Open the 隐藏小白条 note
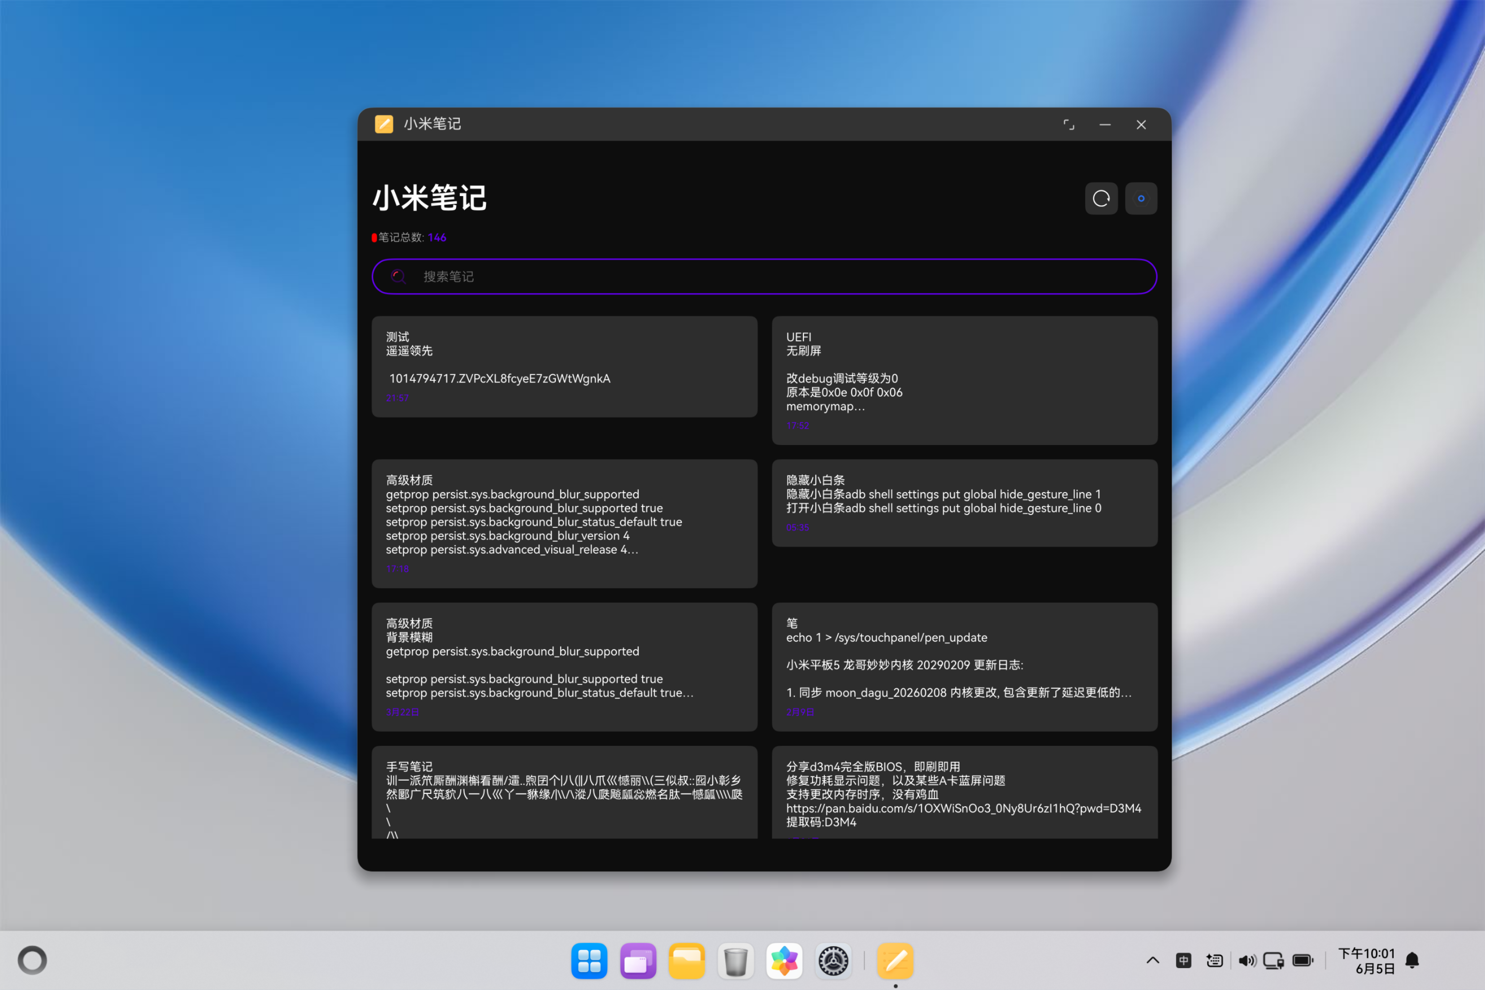The width and height of the screenshot is (1485, 990). (x=964, y=503)
